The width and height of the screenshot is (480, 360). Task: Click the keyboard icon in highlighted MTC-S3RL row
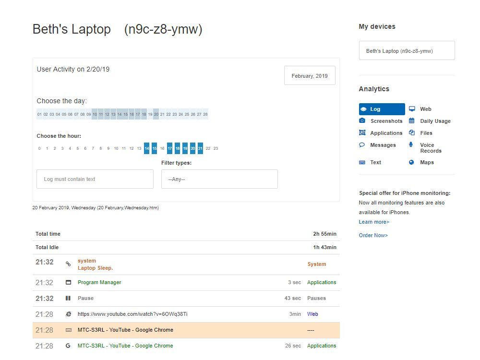point(69,330)
